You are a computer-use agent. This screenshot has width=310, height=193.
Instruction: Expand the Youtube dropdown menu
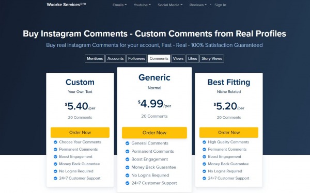click(142, 5)
